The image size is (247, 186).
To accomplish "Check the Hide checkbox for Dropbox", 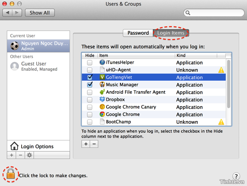I will tap(90, 100).
